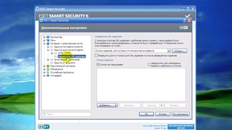Click the Изменить... button

coord(130,105)
